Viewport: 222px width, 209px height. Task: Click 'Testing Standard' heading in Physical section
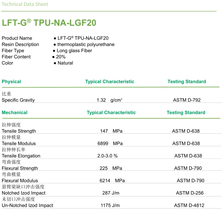(187, 82)
